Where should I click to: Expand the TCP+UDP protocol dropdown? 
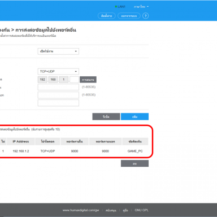click(58, 72)
